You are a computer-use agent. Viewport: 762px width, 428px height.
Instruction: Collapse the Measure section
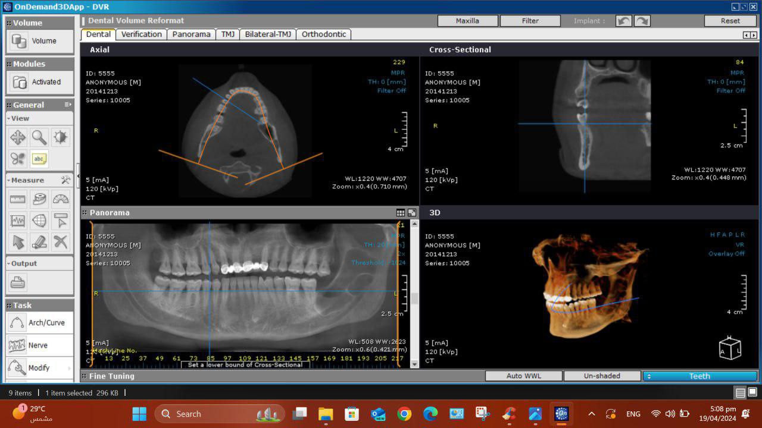point(9,180)
